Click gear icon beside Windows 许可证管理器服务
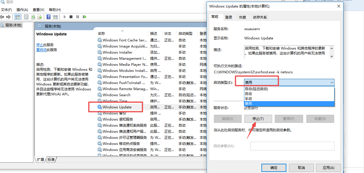 [100, 137]
